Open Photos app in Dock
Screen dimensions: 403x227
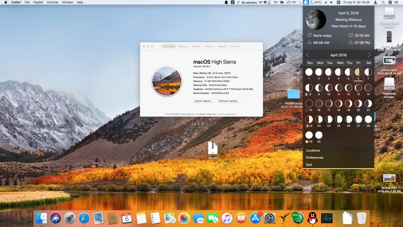pyautogui.click(x=184, y=218)
